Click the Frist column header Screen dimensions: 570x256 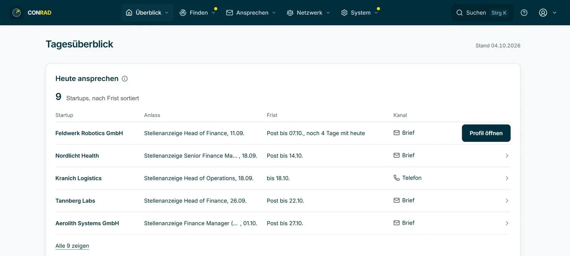(x=272, y=115)
